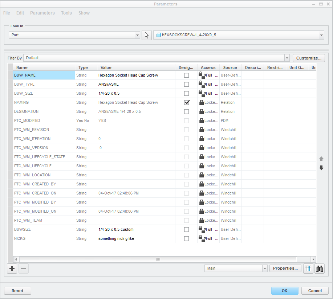Click the horizontal scrollbar of the table
This screenshot has height=299, width=333.
point(158,259)
